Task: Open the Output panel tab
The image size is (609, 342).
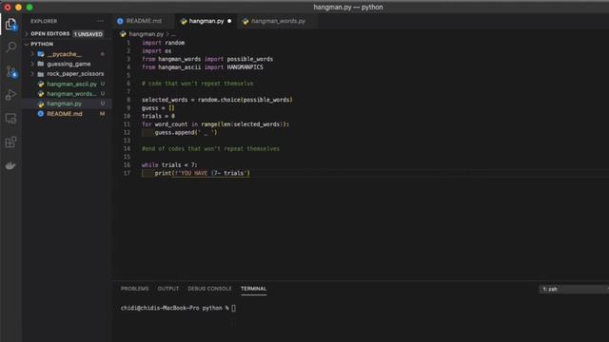Action: pyautogui.click(x=168, y=289)
